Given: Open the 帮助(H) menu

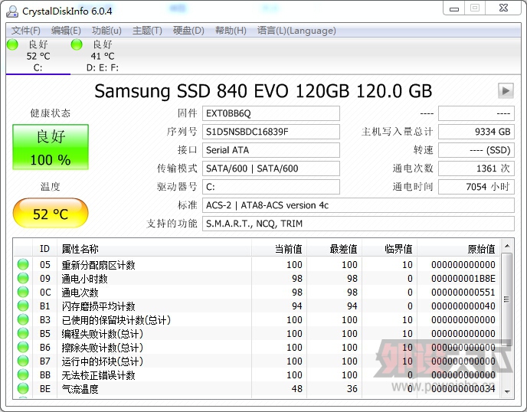Looking at the screenshot, I should coord(231,31).
